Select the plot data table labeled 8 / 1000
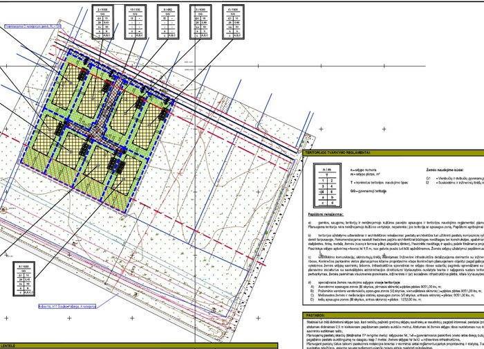This screenshot has width=484, height=349. click(24, 278)
